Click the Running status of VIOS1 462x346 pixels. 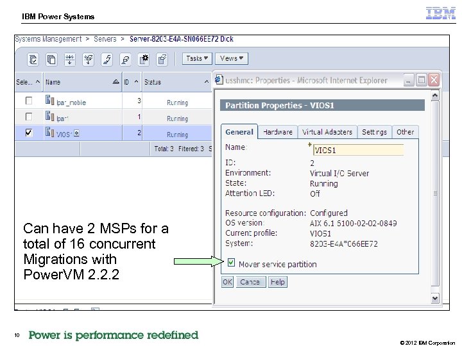[x=177, y=135]
